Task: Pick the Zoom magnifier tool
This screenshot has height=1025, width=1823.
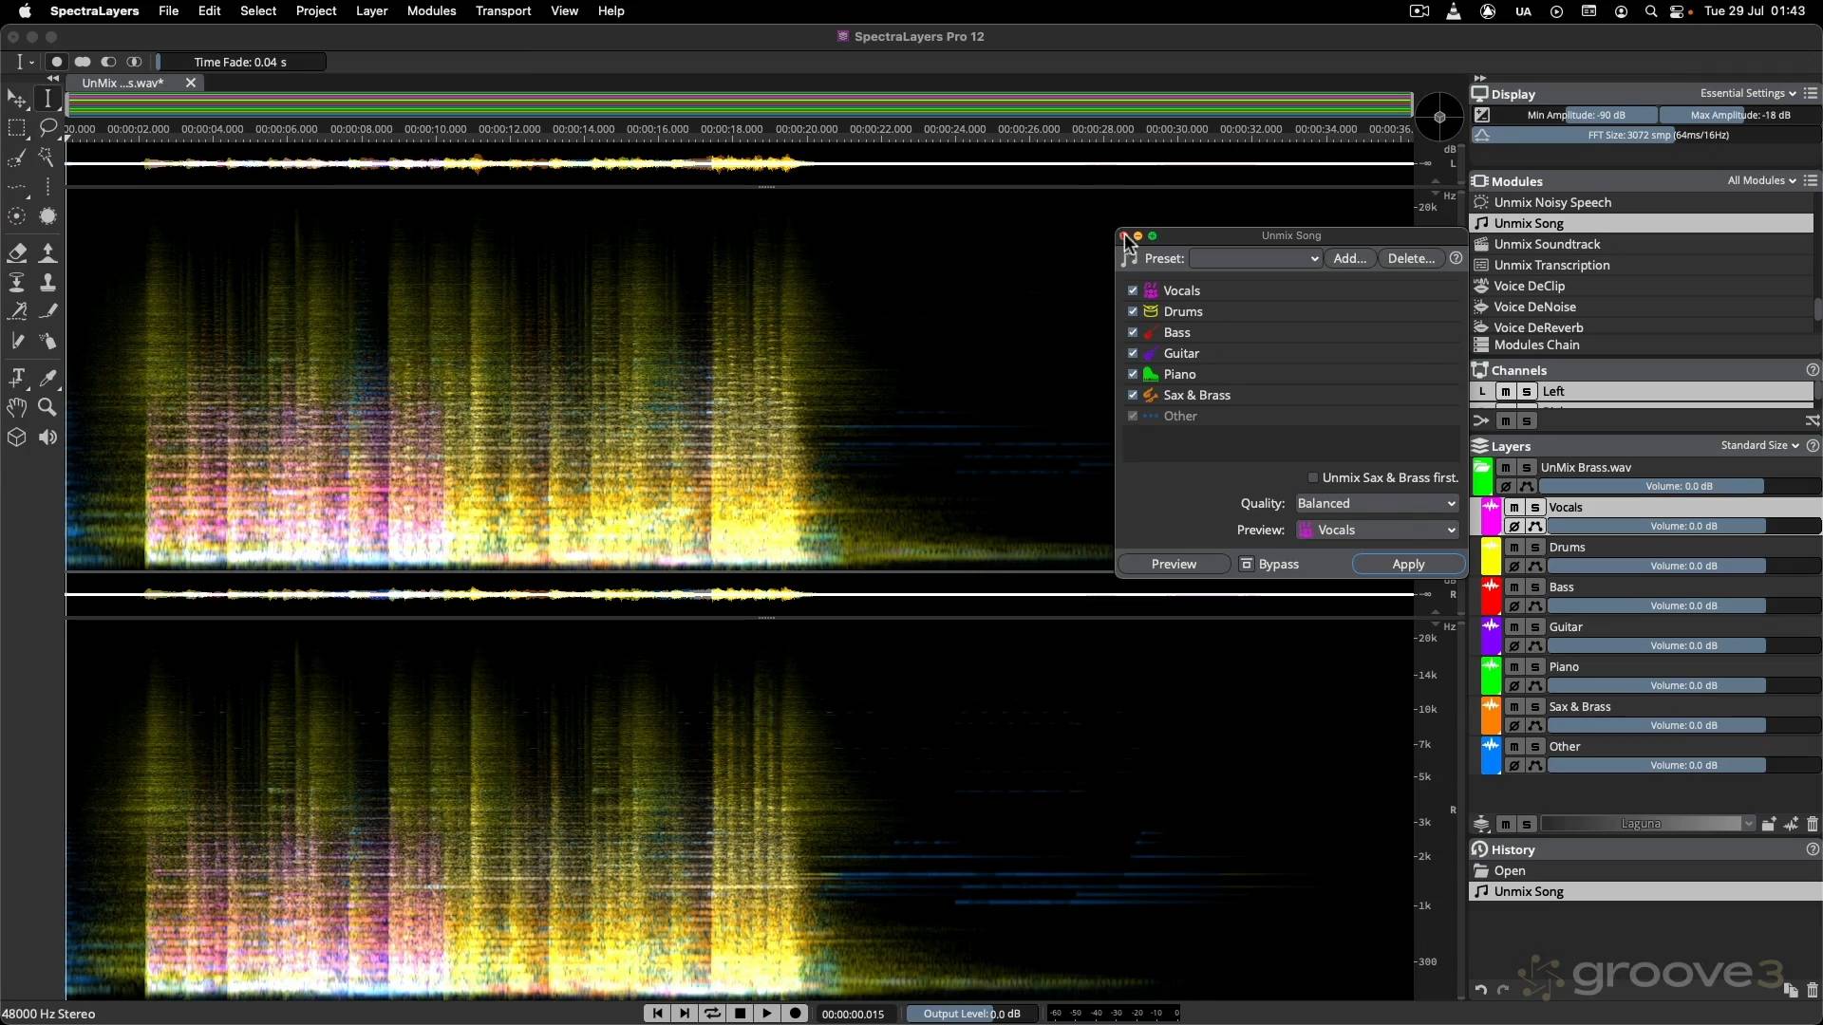Action: click(47, 407)
